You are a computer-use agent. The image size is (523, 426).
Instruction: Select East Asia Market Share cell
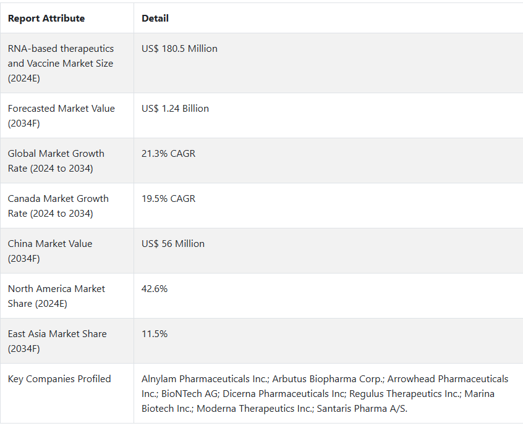tap(57, 341)
